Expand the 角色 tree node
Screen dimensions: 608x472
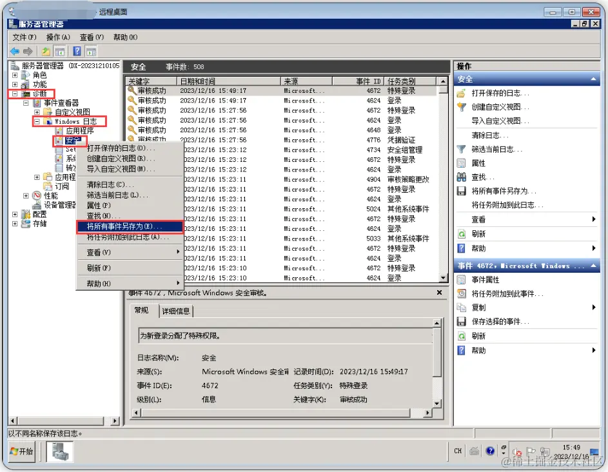[15, 75]
